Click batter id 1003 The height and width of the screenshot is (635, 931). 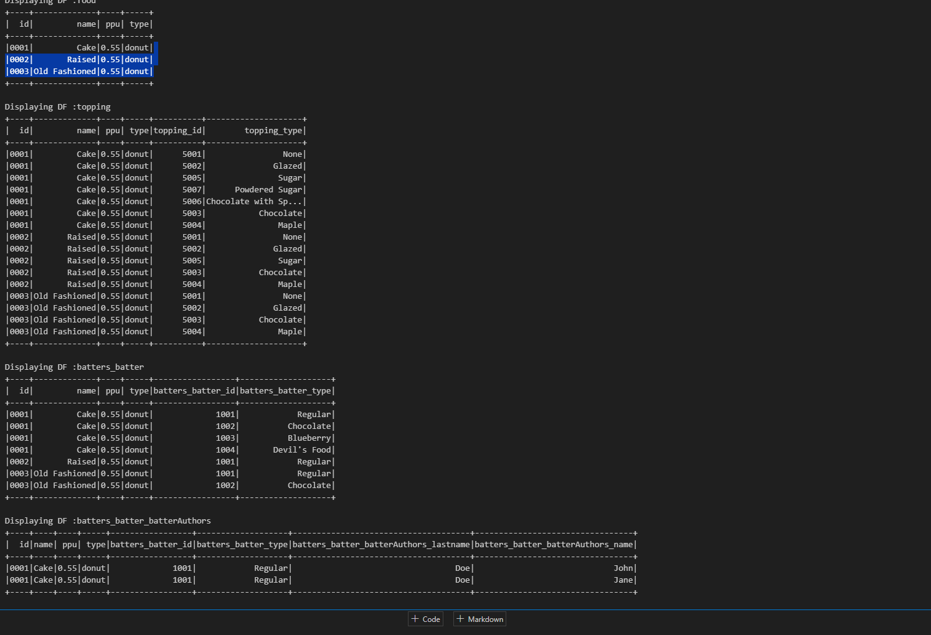(x=225, y=438)
